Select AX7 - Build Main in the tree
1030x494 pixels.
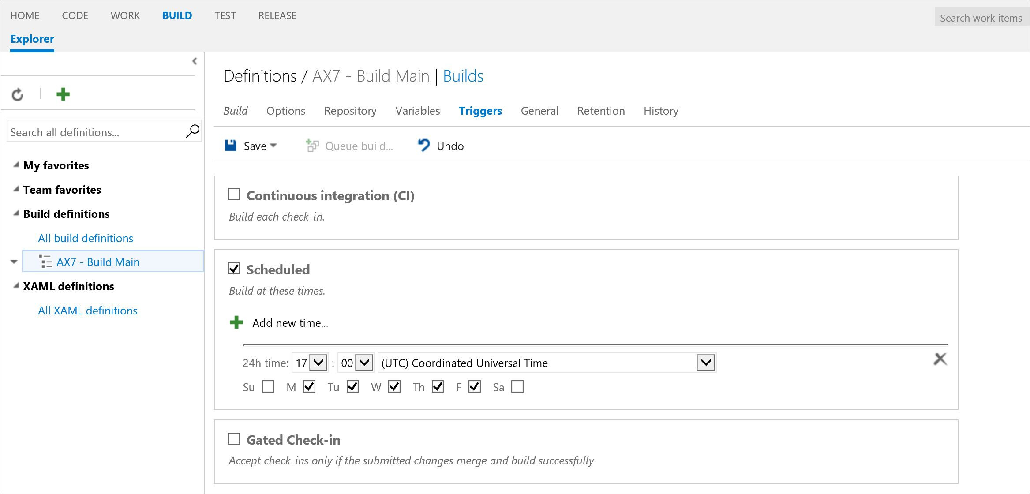pyautogui.click(x=113, y=261)
